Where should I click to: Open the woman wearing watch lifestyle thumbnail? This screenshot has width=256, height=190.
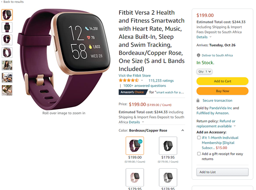7,65
